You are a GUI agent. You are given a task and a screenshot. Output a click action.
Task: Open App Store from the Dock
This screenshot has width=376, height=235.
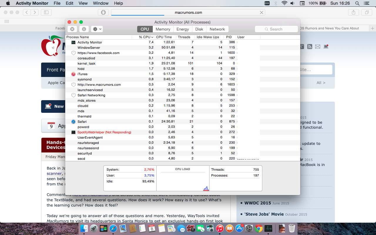tap(239, 228)
